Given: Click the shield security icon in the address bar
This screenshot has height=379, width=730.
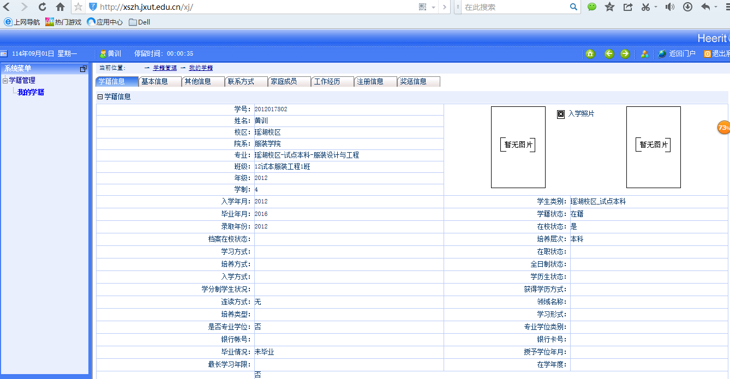Looking at the screenshot, I should 93,7.
